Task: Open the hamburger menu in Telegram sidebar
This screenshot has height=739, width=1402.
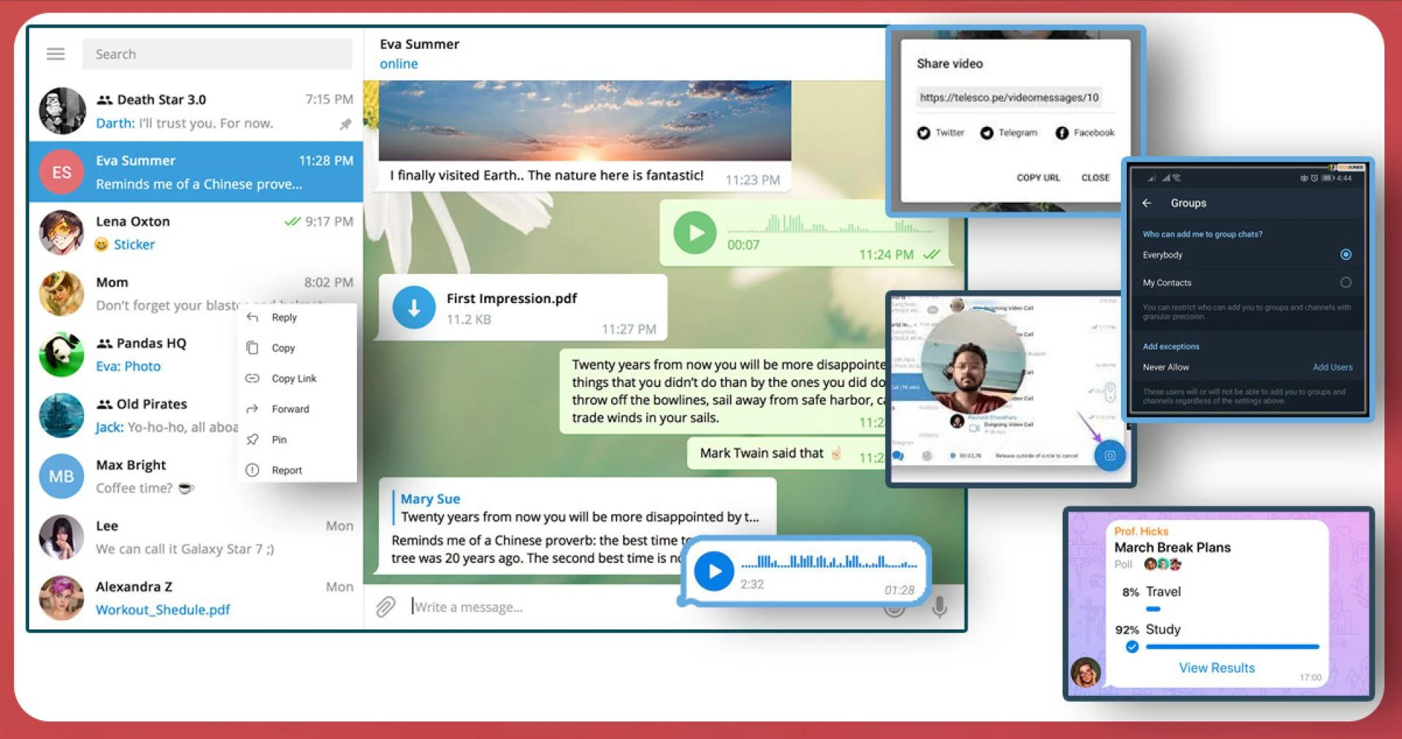Action: coord(55,54)
